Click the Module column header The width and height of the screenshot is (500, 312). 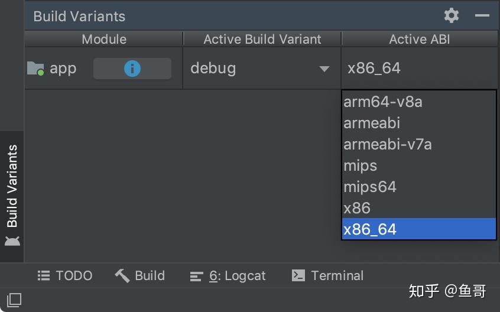coord(103,39)
